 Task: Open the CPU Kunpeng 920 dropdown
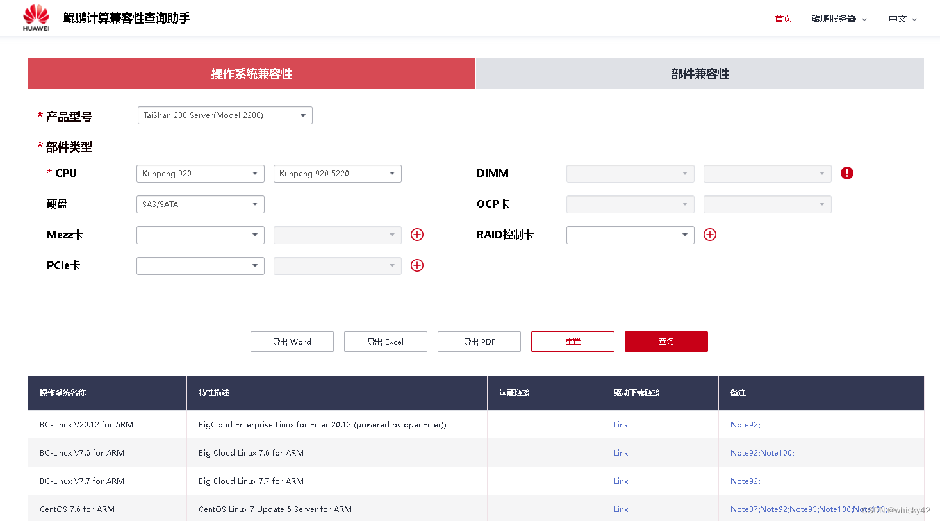[x=201, y=174]
